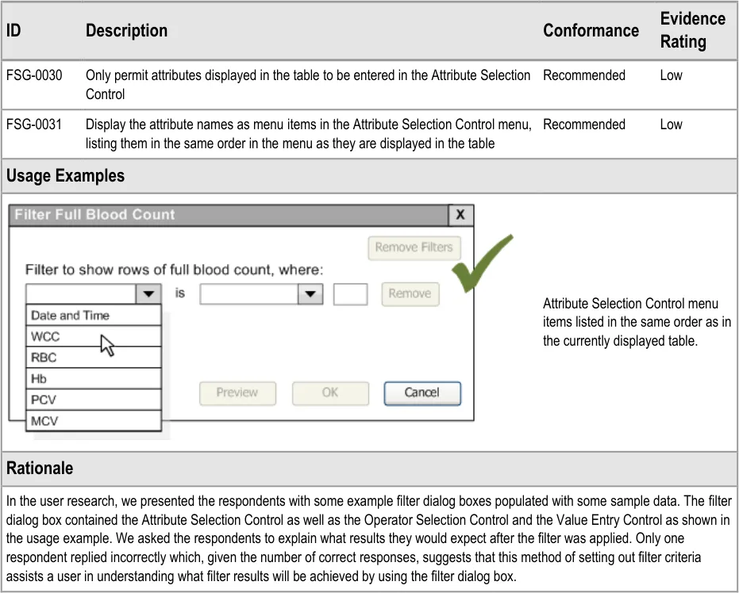Click the Usage Examples section heading
Image resolution: width=739 pixels, height=593 pixels.
[x=66, y=175]
